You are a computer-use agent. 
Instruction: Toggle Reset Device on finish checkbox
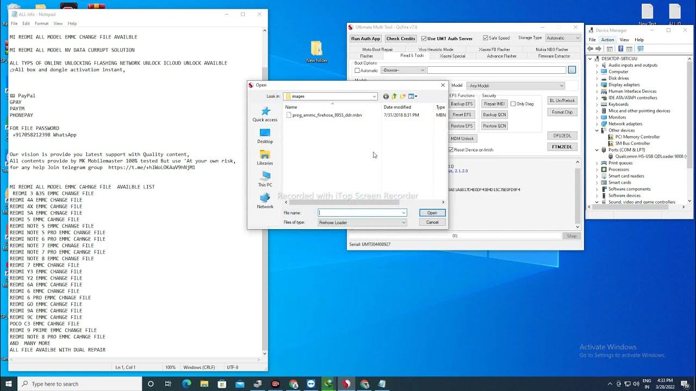pos(451,150)
